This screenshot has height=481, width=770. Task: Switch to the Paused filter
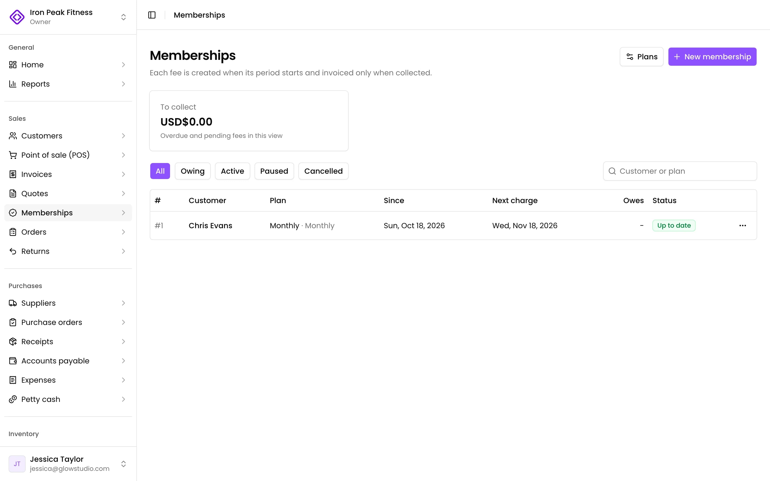274,171
